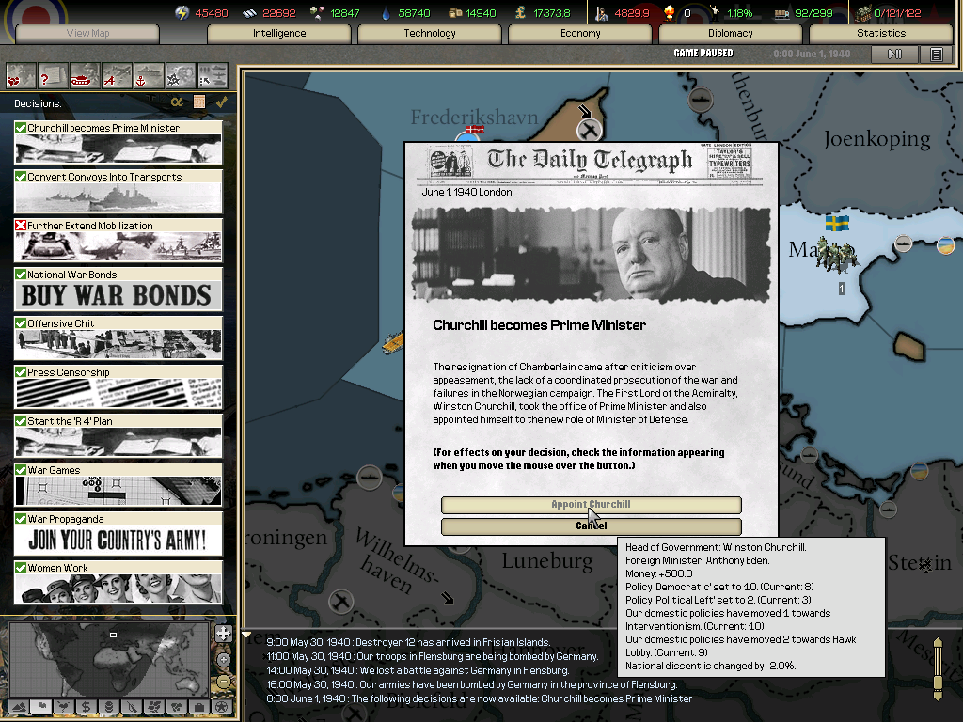
Task: Click the four-arrow minimap move icon
Action: pos(224,634)
